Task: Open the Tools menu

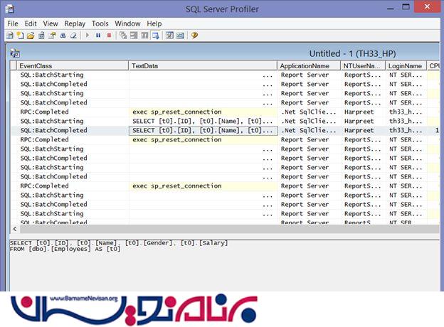Action: [100, 23]
